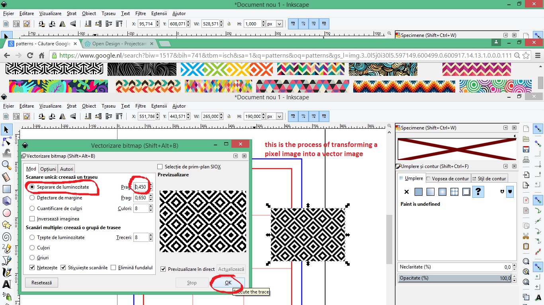Select the Measure ruler tool
This screenshot has height=305, width=544.
(x=6, y=177)
